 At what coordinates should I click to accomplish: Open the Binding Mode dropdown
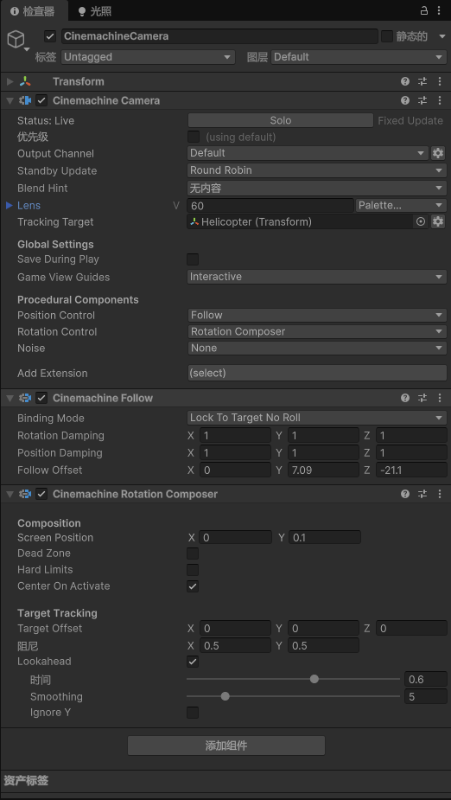[x=317, y=418]
